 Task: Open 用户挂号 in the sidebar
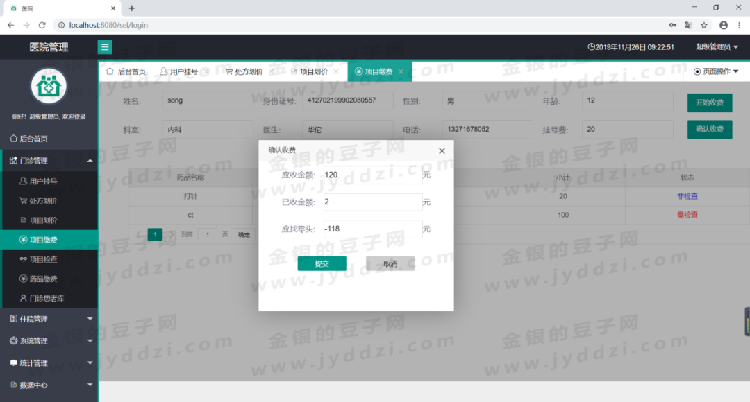[x=50, y=182]
